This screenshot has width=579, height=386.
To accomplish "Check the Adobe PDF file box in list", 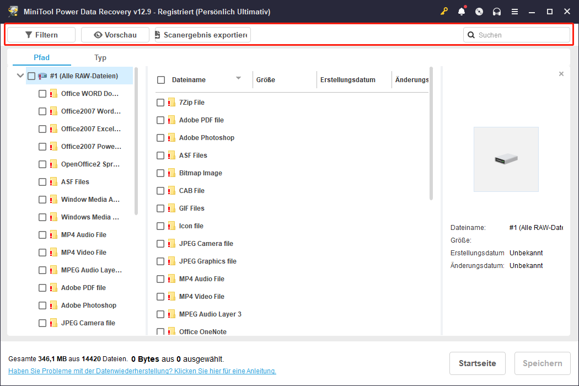I will [160, 120].
